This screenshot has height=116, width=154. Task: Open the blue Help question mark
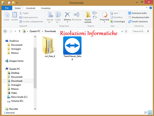[x=151, y=8]
